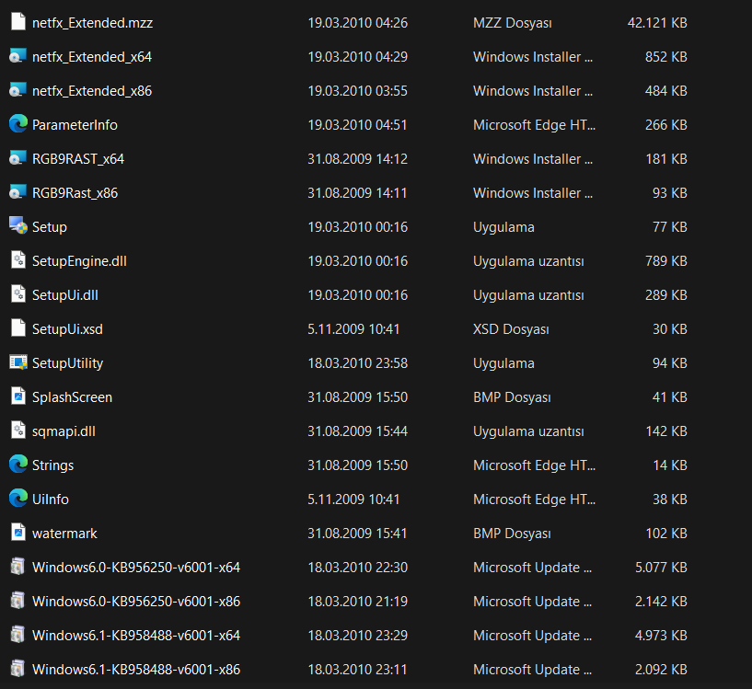
Task: Click the RGB9RAST_x64 file name
Action: point(78,159)
